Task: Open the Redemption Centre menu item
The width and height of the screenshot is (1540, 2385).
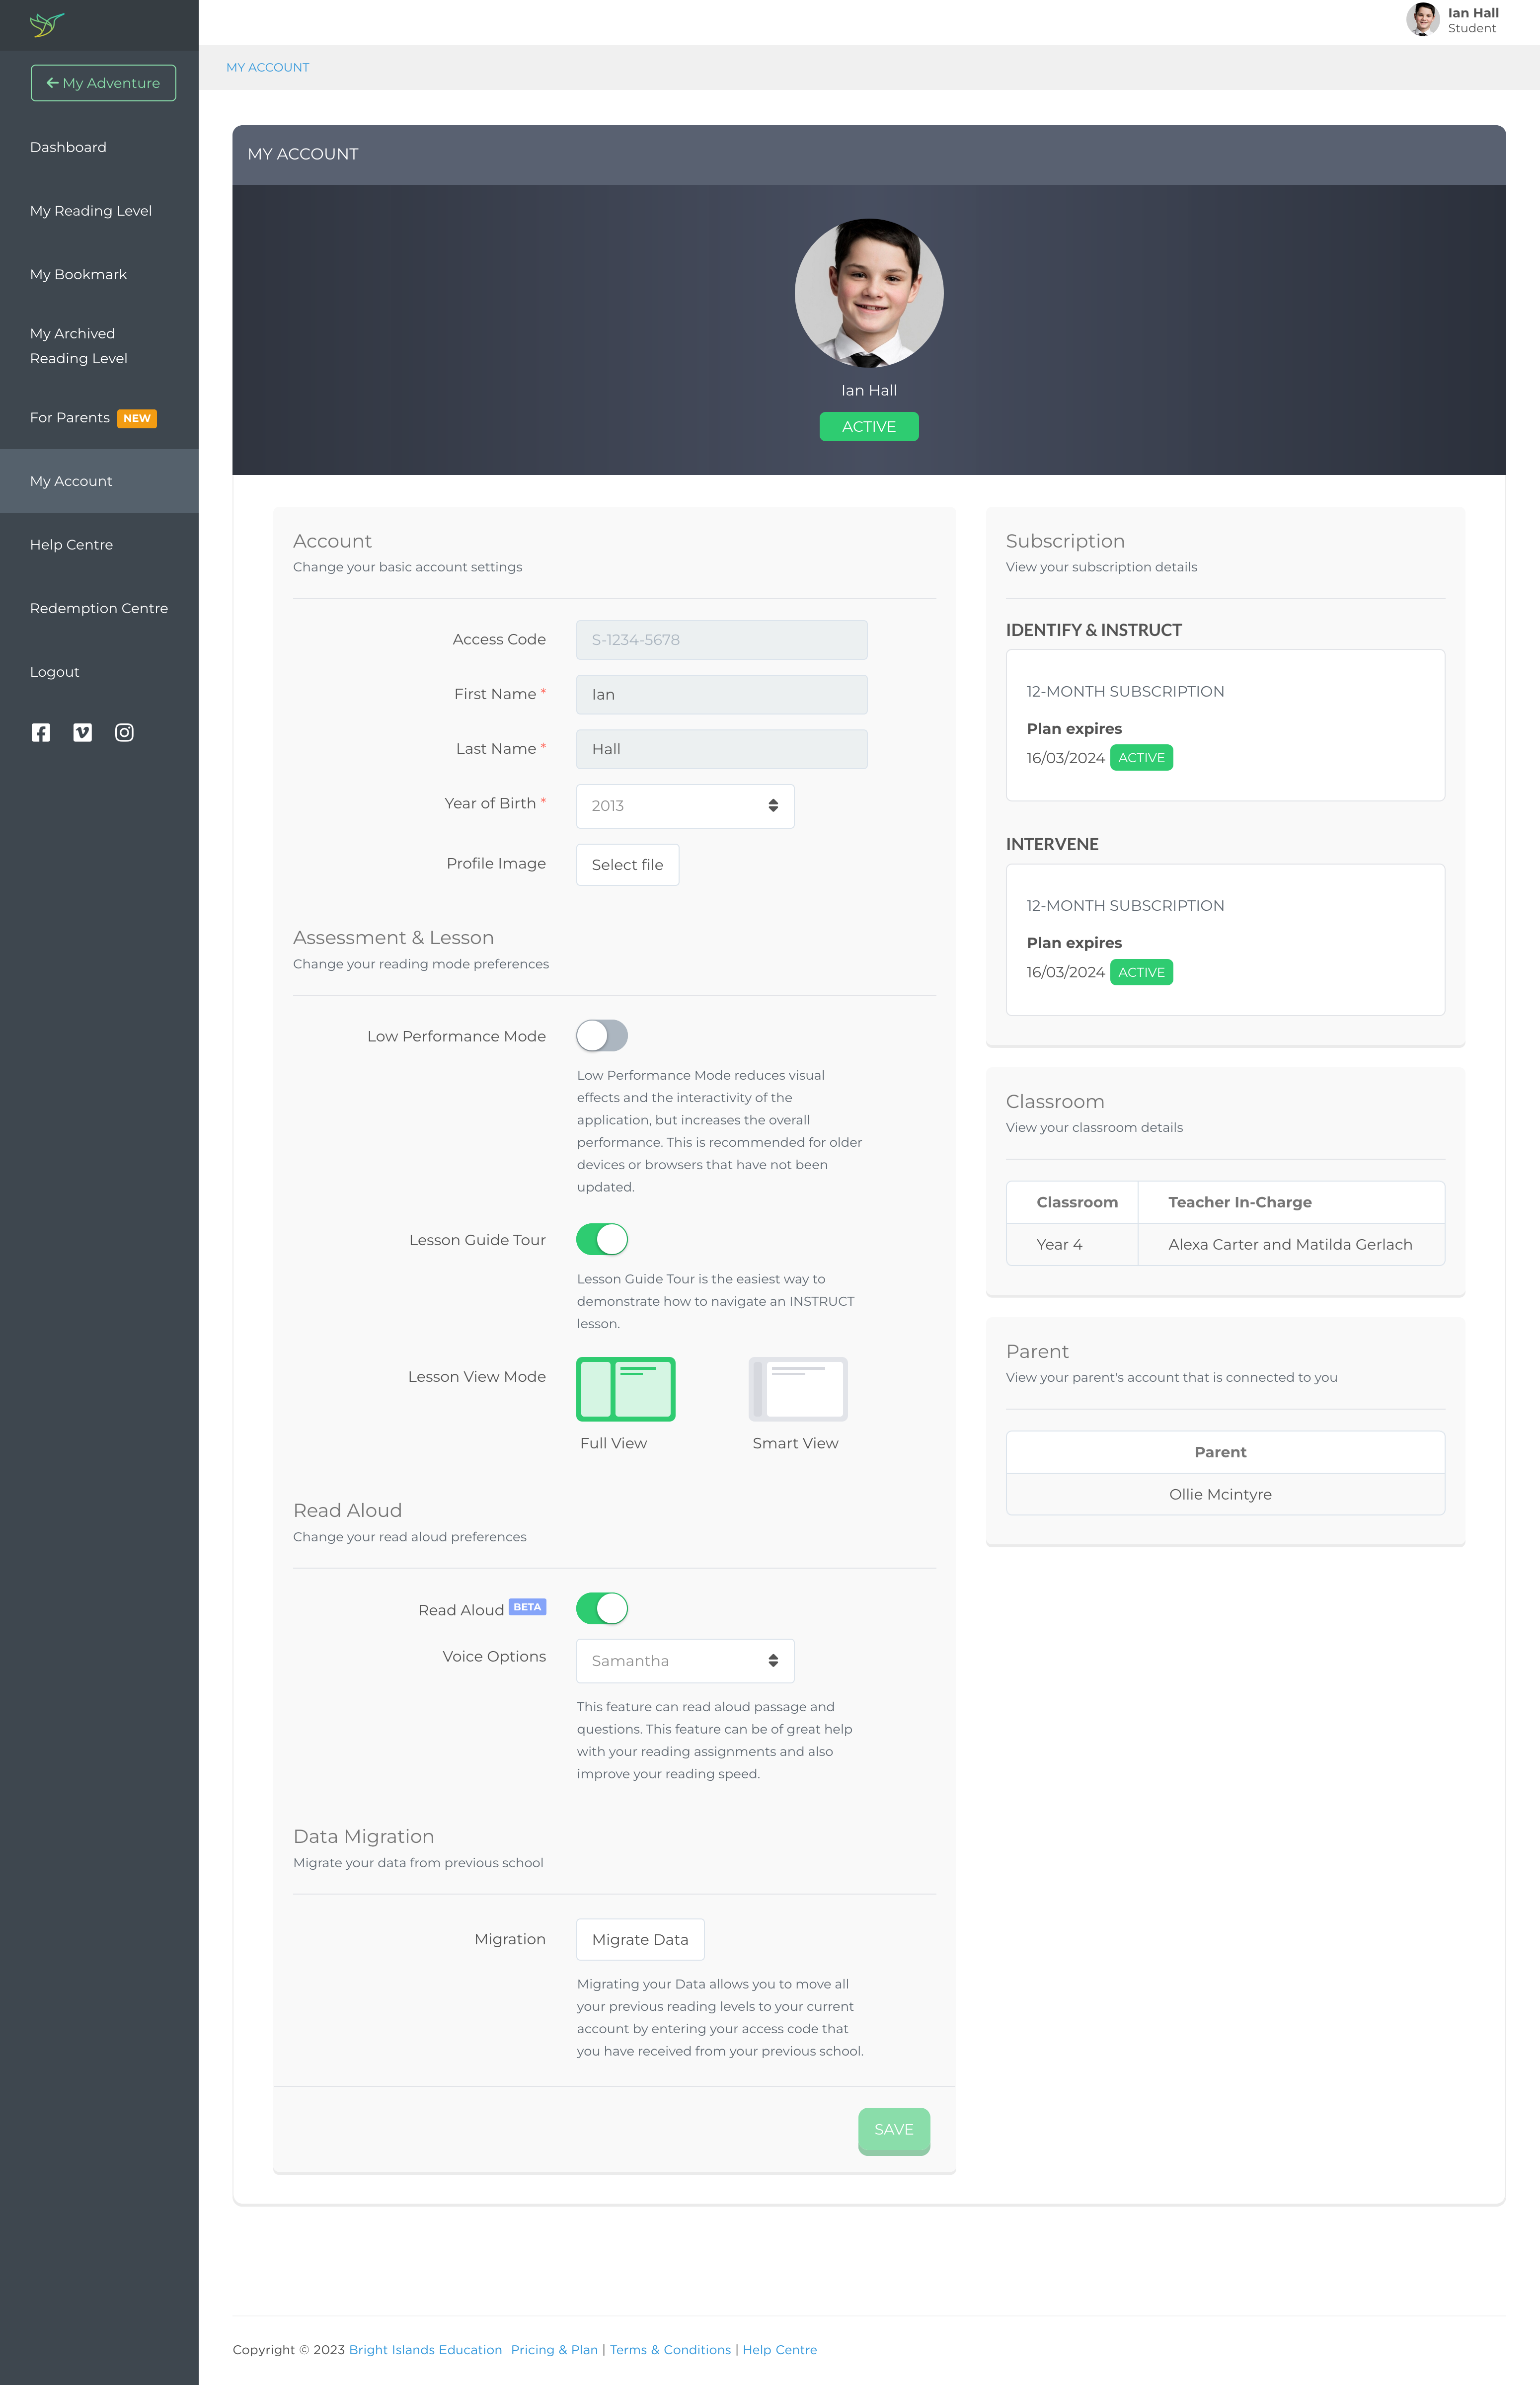Action: [x=99, y=608]
